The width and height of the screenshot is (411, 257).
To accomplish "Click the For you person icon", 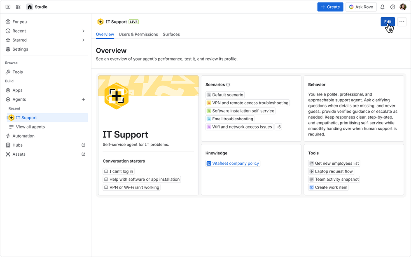I will [x=8, y=21].
